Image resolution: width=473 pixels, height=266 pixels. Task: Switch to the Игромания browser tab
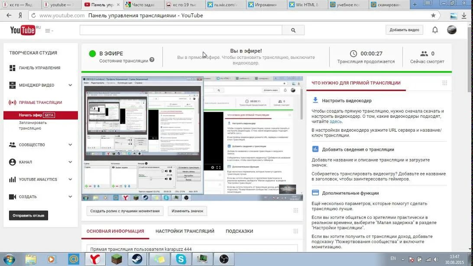[x=265, y=4]
